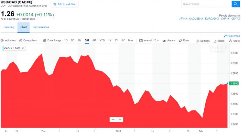
Task: Open Indicators via its plus icon
Action: tap(2, 41)
